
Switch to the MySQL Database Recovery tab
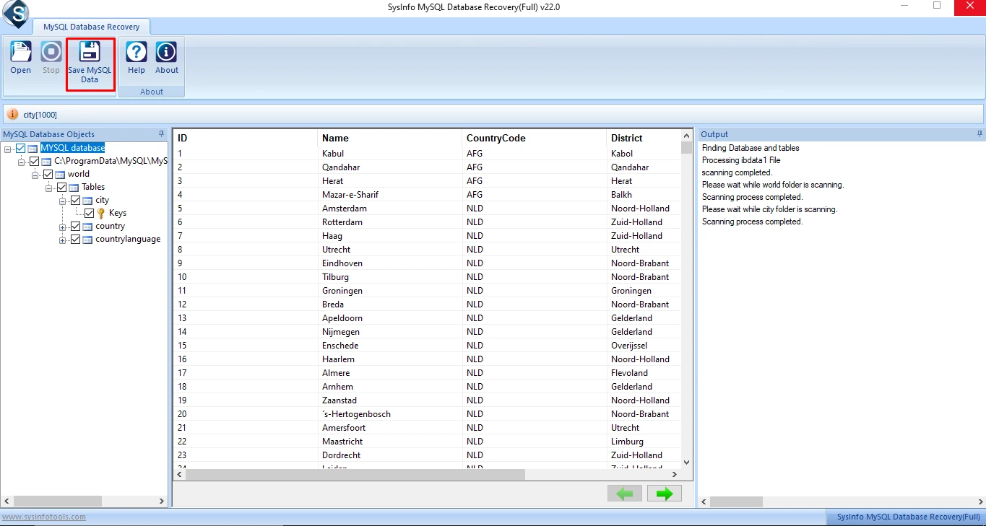(x=92, y=26)
